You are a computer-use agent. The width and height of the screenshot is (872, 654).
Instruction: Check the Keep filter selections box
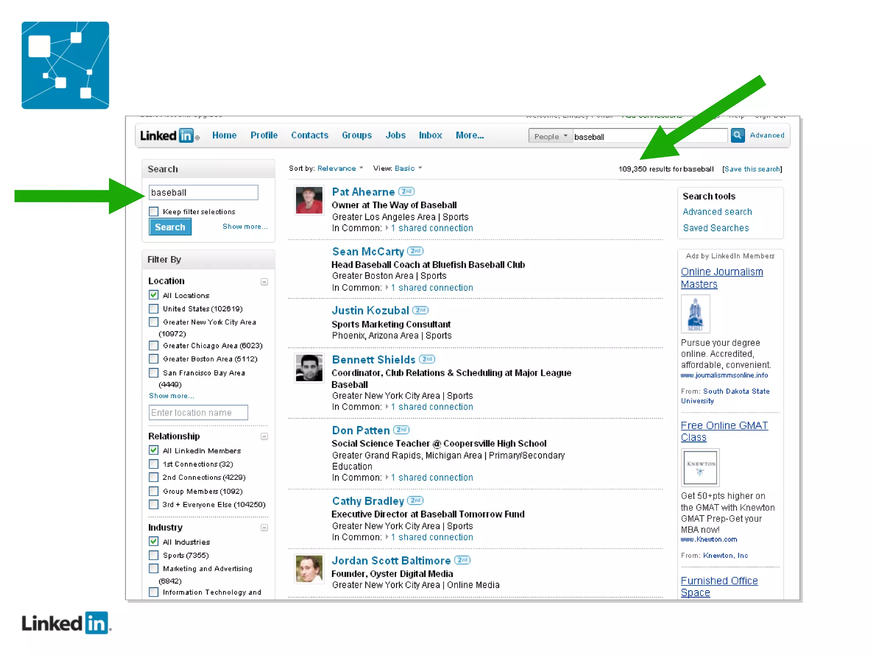point(154,212)
